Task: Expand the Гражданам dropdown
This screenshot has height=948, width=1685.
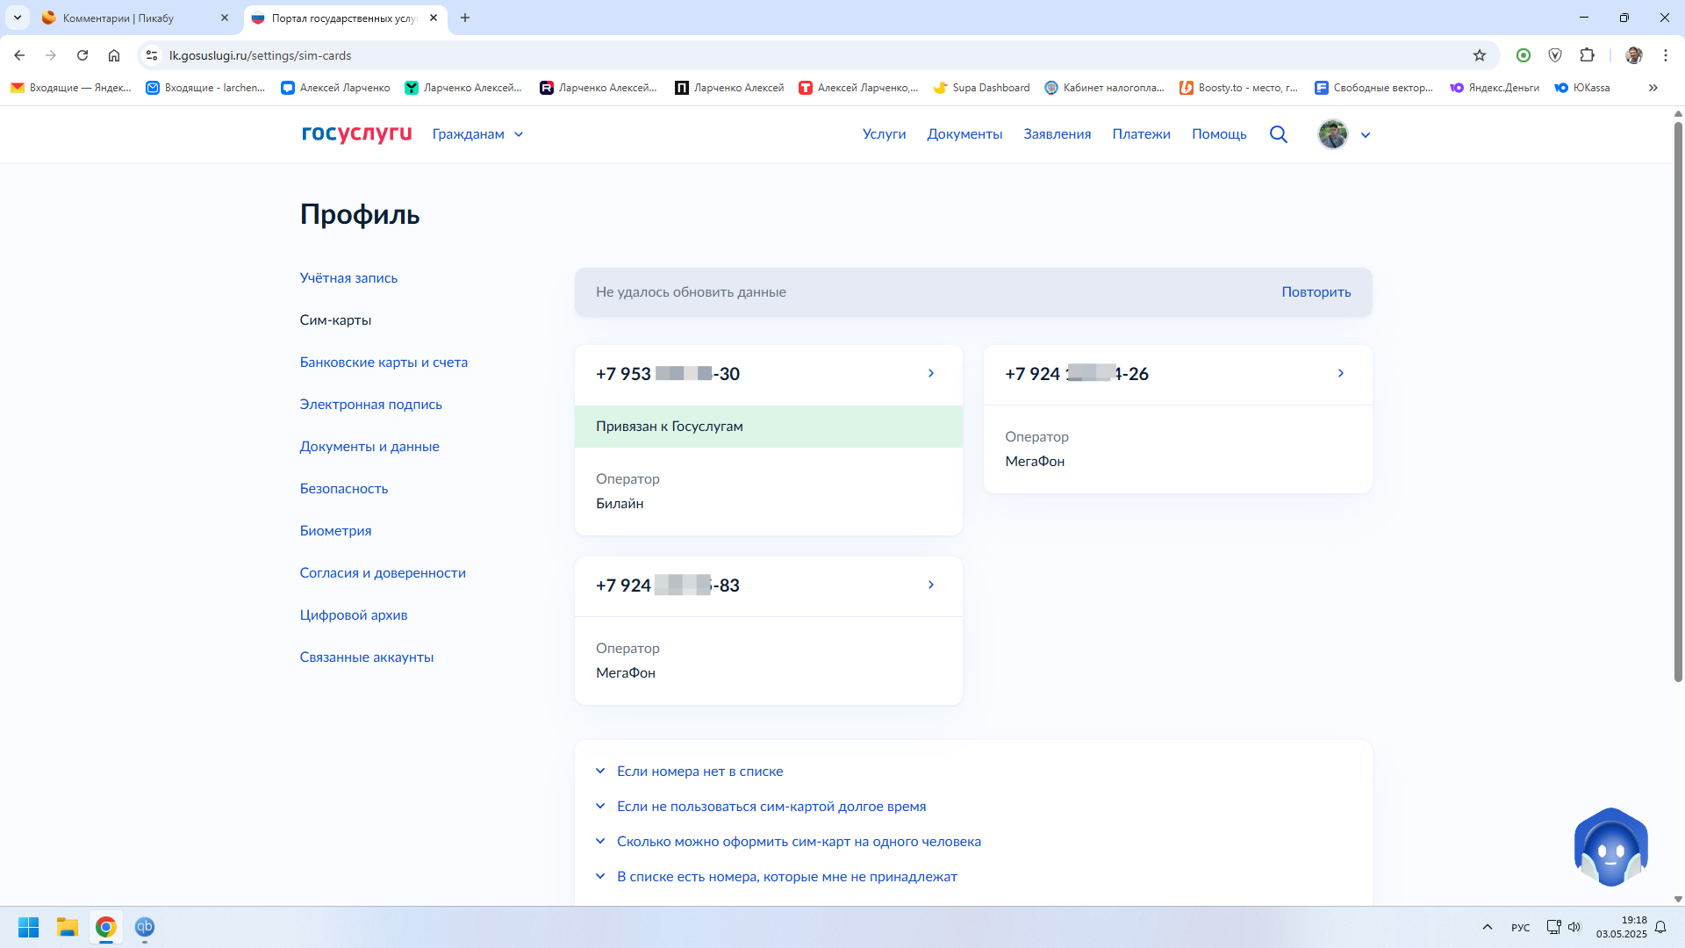Action: click(477, 134)
